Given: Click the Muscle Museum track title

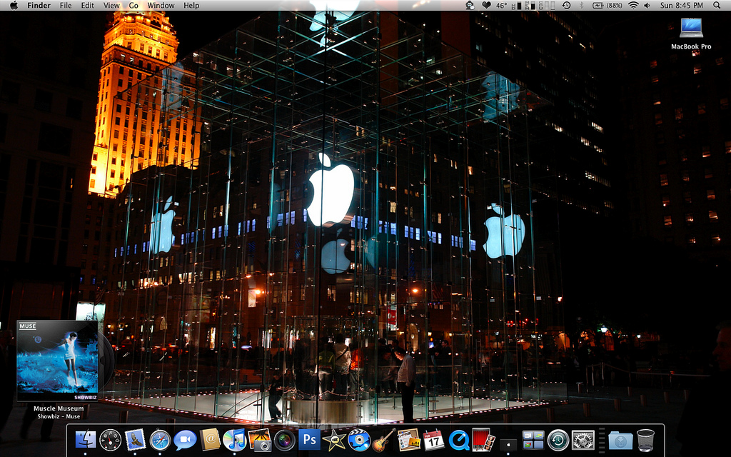Looking at the screenshot, I should point(59,408).
